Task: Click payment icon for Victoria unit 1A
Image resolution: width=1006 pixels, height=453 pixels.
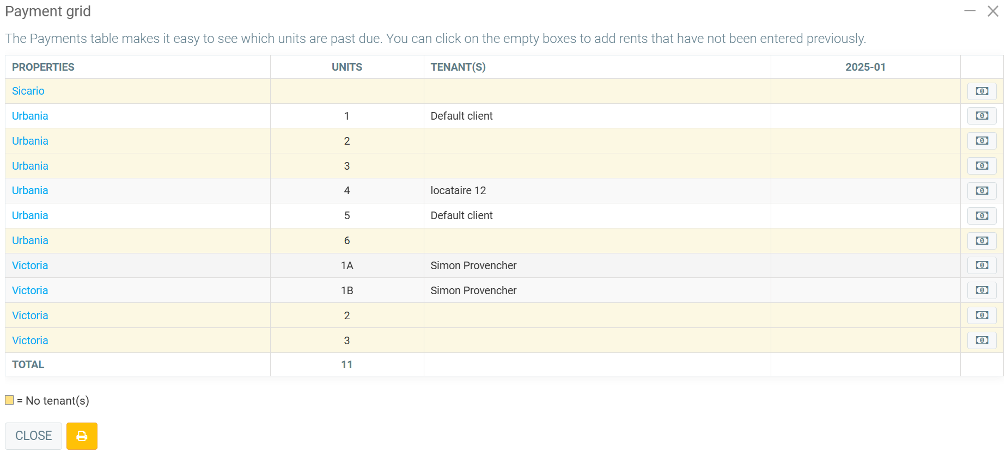Action: tap(981, 265)
